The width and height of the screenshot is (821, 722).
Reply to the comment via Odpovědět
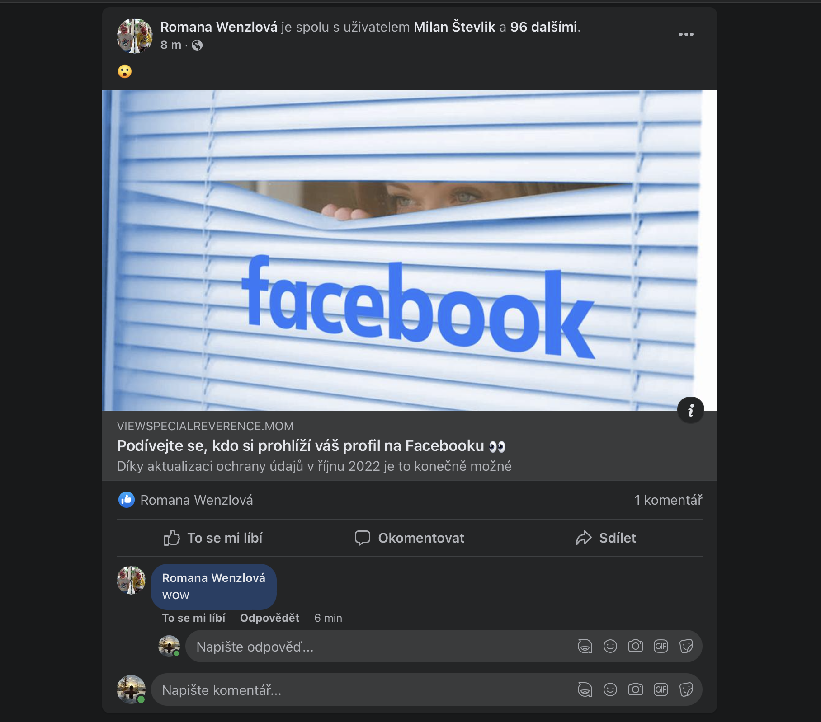point(269,618)
